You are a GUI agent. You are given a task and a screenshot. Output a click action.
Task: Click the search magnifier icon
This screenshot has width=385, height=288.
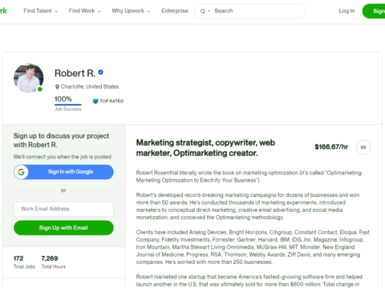click(x=203, y=11)
